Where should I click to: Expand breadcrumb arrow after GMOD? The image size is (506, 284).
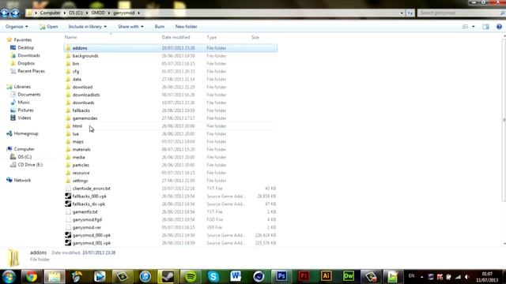(109, 13)
